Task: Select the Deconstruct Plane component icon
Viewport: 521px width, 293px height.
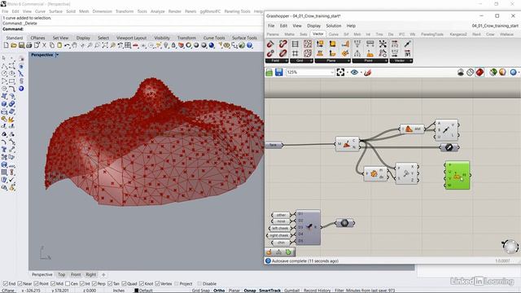Action: (x=320, y=44)
